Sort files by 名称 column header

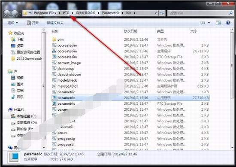(55, 31)
